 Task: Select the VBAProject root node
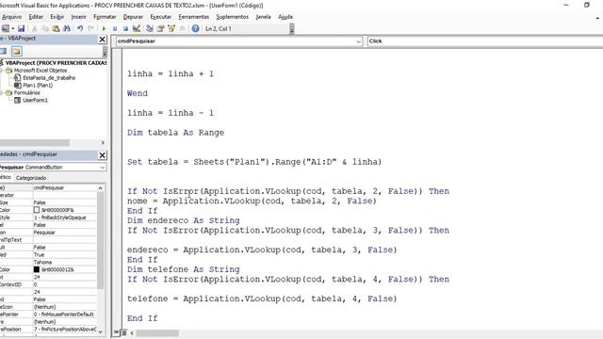(56, 63)
